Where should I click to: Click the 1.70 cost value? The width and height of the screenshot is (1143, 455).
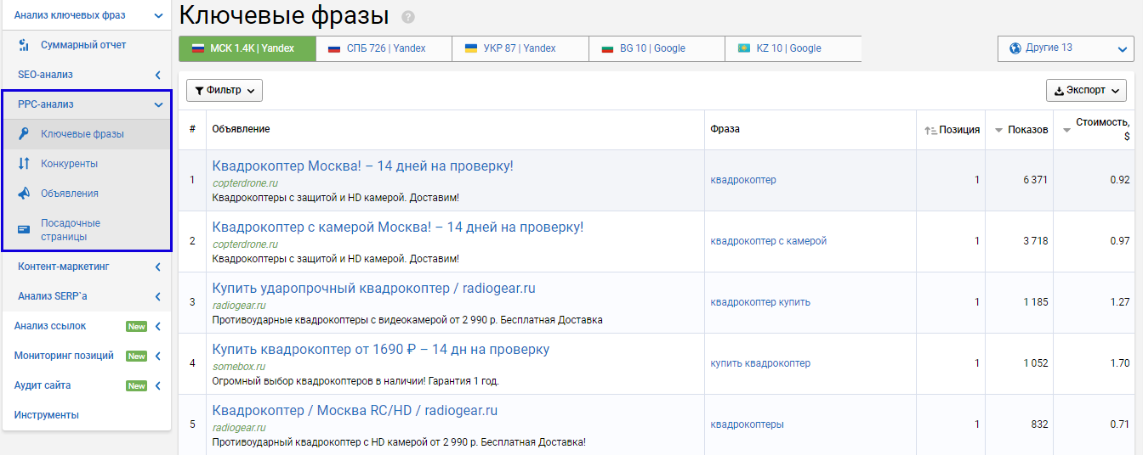[x=1120, y=363]
